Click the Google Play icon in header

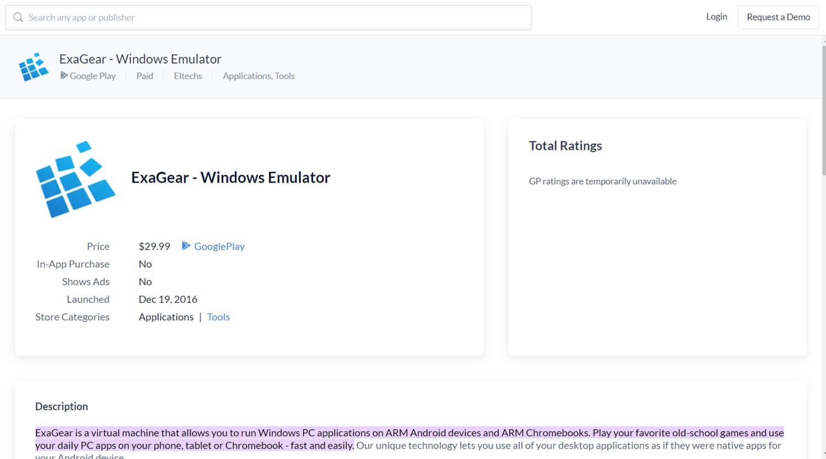(x=64, y=75)
